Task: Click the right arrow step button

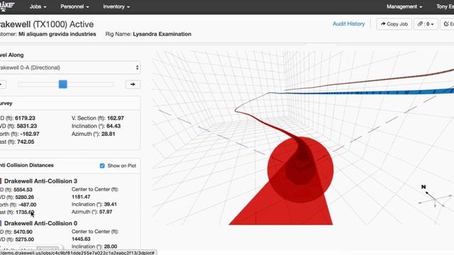Action: click(133, 84)
